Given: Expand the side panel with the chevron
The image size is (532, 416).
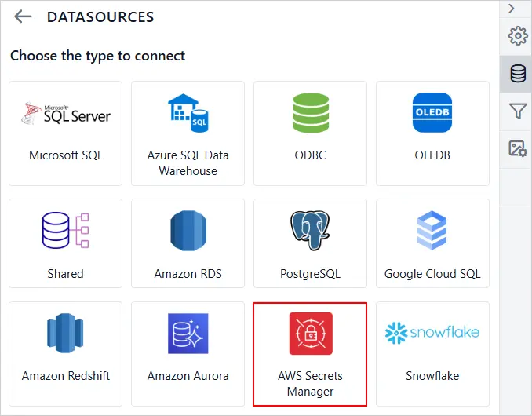Looking at the screenshot, I should (x=512, y=9).
